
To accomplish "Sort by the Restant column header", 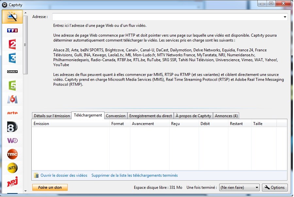I will pyautogui.click(x=240, y=124).
